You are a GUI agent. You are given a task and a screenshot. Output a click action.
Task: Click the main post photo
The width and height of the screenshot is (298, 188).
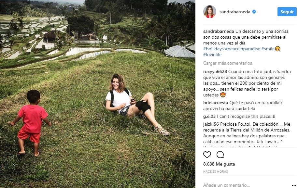coord(98,94)
